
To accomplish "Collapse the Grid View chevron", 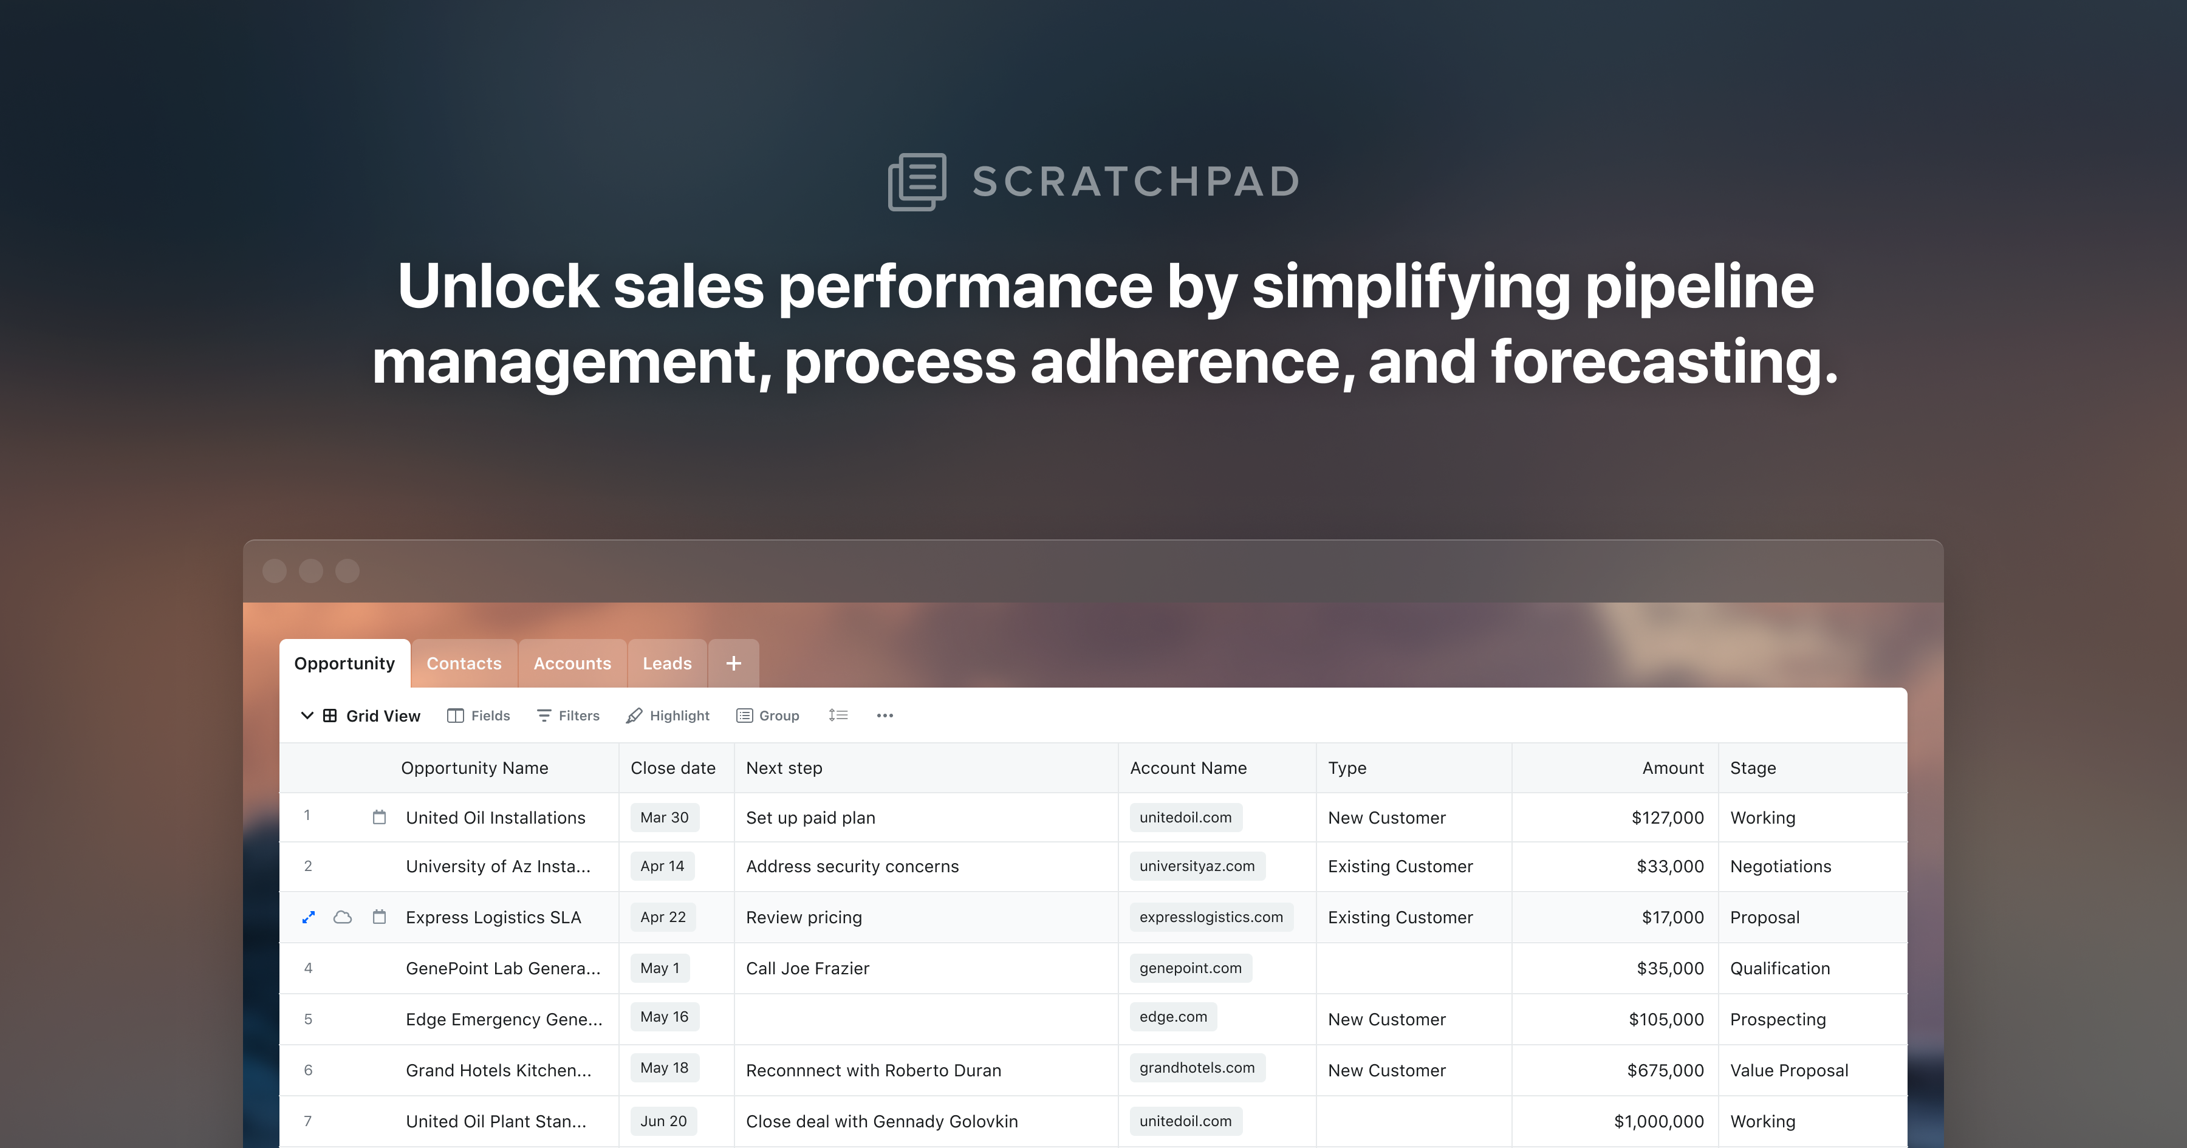I will pos(307,715).
